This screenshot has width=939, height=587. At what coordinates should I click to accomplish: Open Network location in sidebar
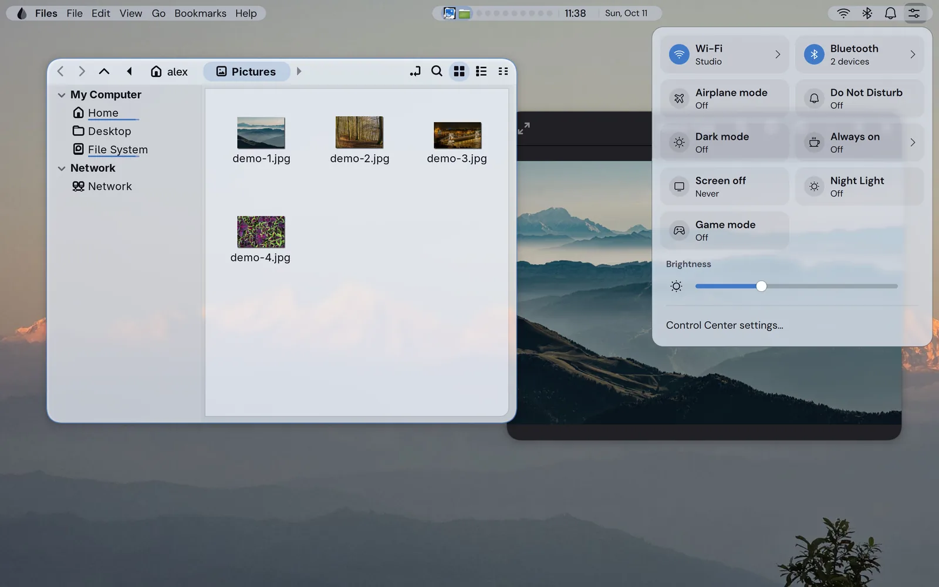102,186
